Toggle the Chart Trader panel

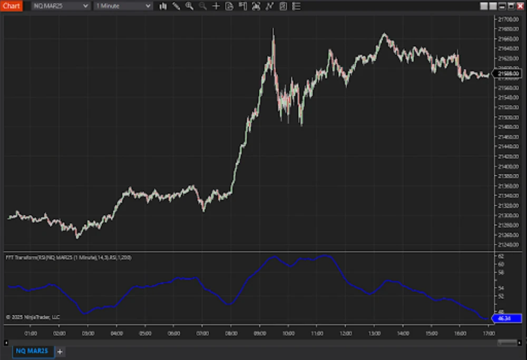[242, 6]
